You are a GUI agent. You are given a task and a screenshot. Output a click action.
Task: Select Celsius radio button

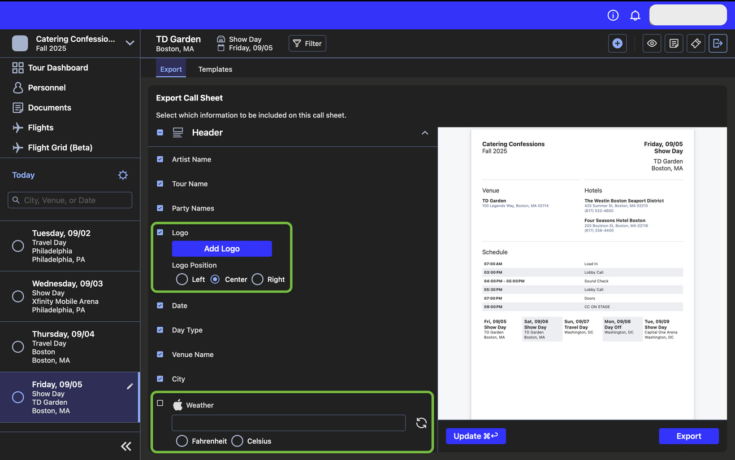pyautogui.click(x=237, y=441)
